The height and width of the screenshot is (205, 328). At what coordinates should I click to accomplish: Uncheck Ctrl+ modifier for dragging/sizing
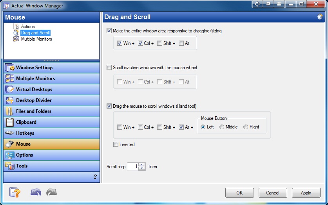click(x=140, y=43)
